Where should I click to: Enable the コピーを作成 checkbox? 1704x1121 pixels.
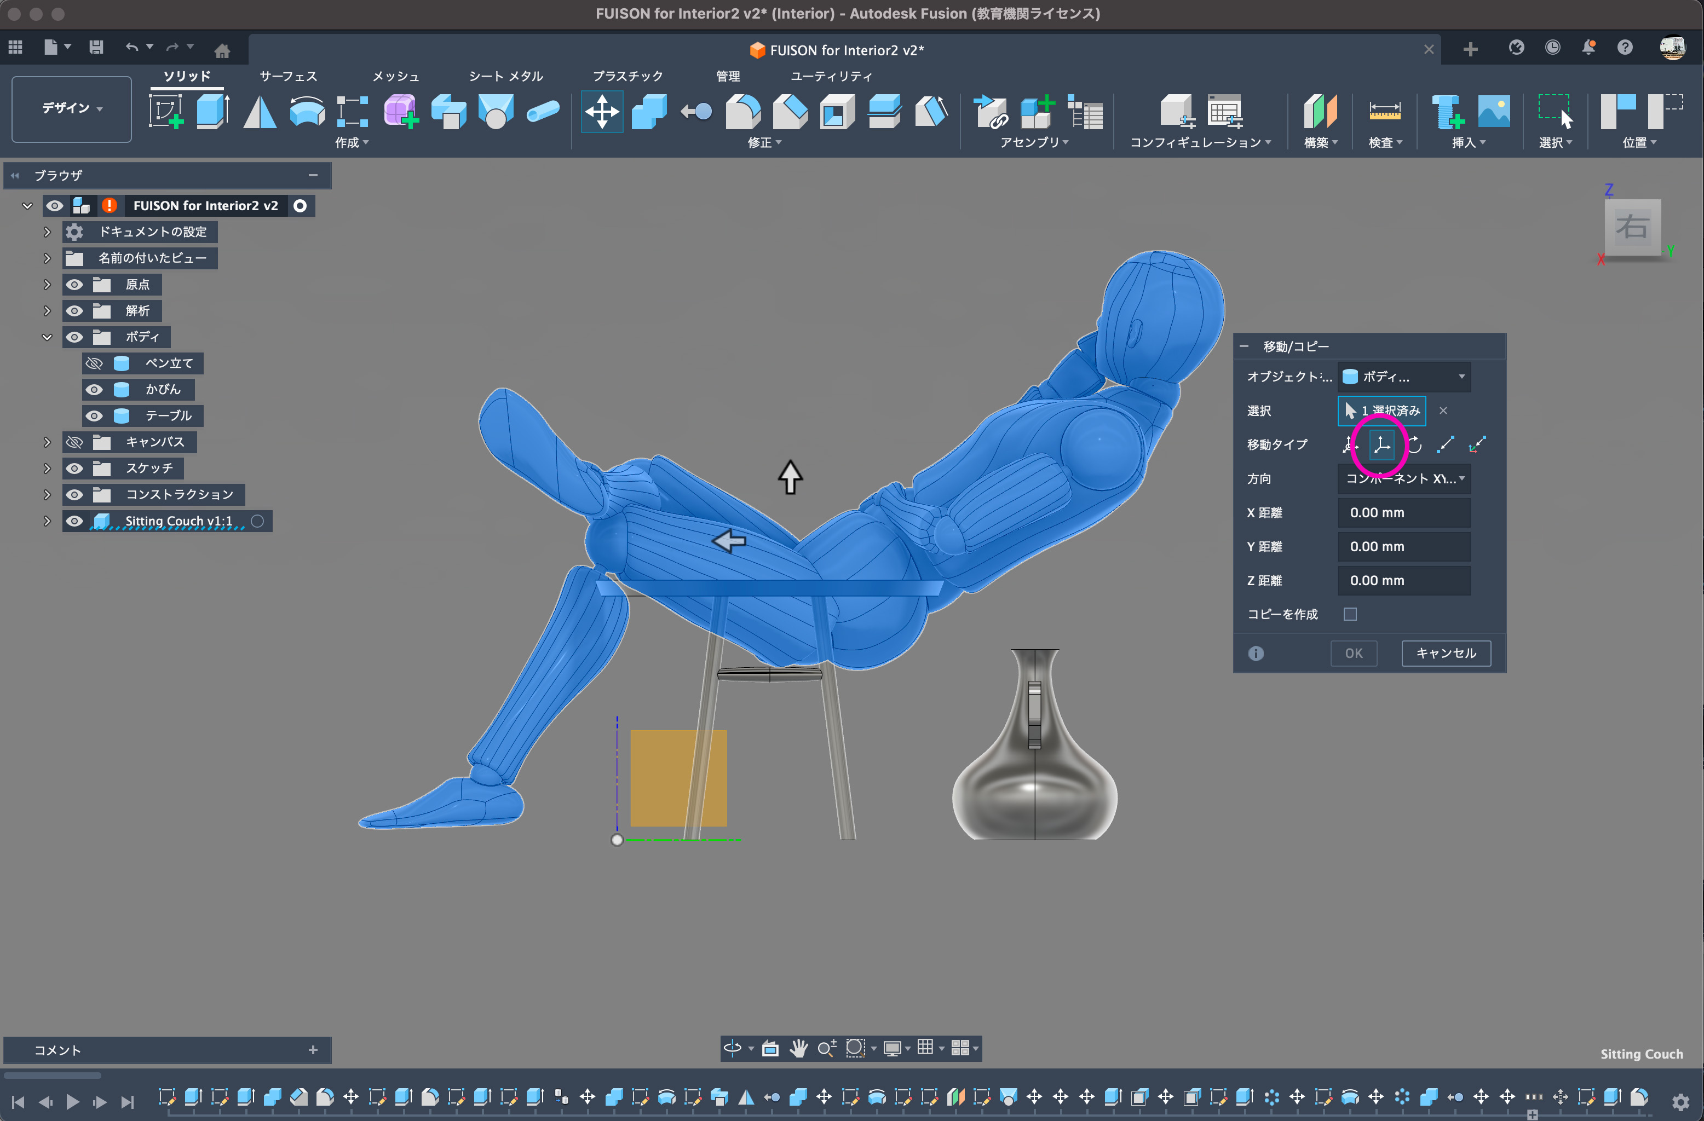pyautogui.click(x=1350, y=614)
